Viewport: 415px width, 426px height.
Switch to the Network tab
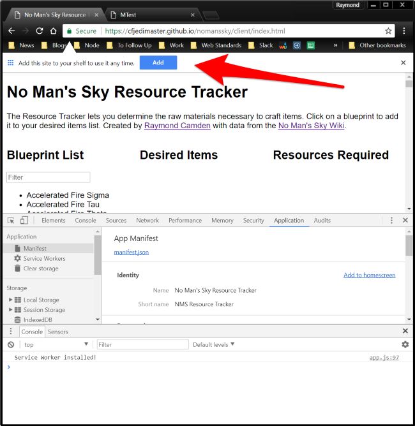point(147,221)
